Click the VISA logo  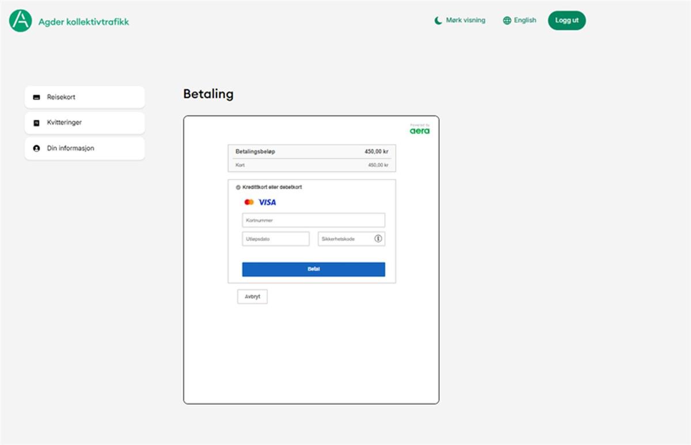pos(267,202)
